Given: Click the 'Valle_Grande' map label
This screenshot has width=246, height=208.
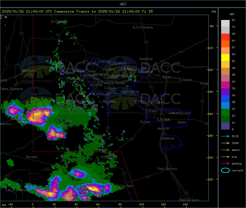Looking at the screenshot, I should tap(81, 101).
